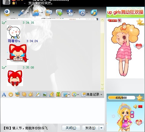Viewport: 145px width, 132px height.
Task: Start a video call with the webcam icon
Action: coord(7,12)
